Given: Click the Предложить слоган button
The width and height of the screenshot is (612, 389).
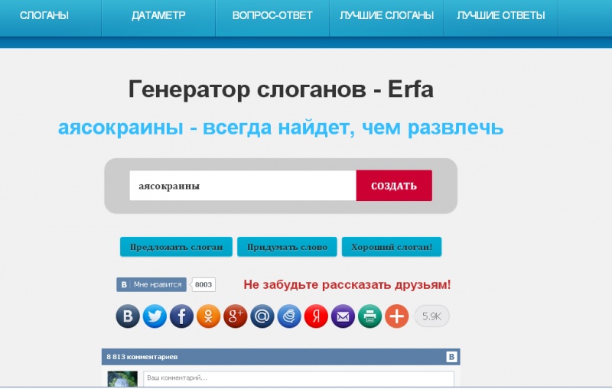Looking at the screenshot, I should click(x=176, y=247).
